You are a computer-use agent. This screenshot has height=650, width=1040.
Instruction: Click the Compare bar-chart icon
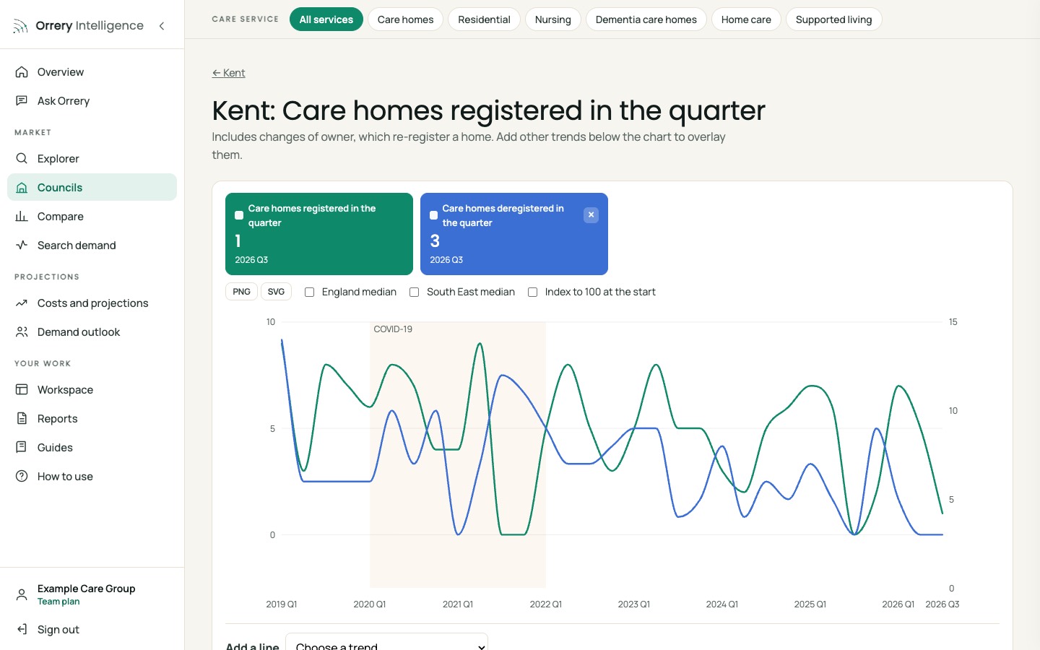pyautogui.click(x=22, y=217)
